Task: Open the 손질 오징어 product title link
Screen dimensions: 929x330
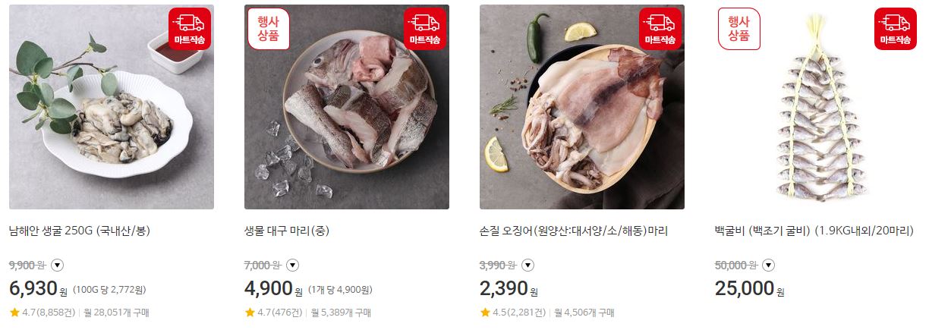Action: tap(574, 231)
